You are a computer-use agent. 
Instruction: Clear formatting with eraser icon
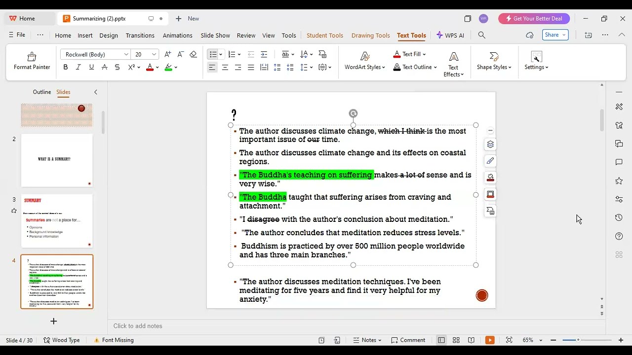point(193,54)
